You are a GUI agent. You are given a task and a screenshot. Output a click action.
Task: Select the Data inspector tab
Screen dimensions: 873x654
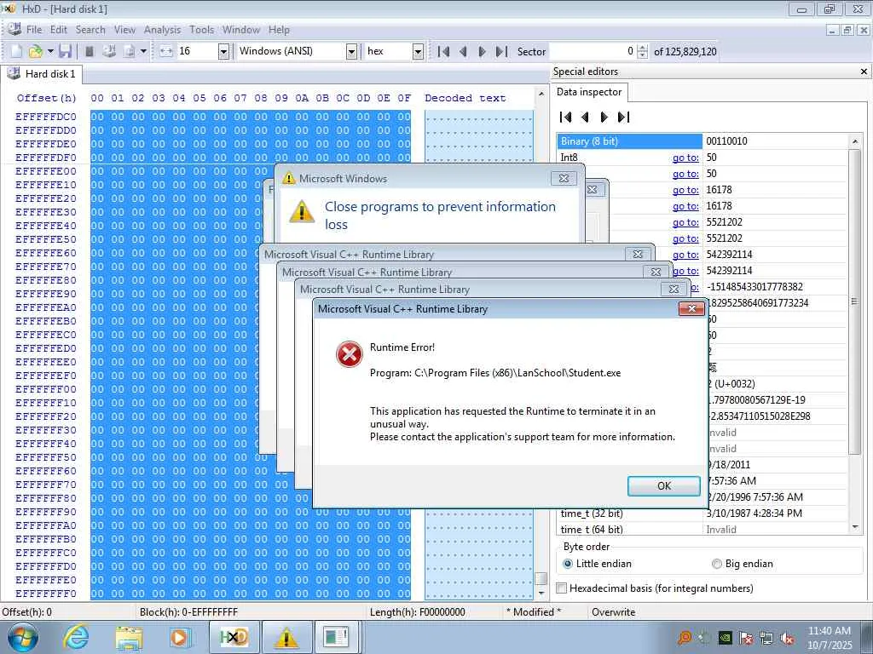pyautogui.click(x=589, y=92)
